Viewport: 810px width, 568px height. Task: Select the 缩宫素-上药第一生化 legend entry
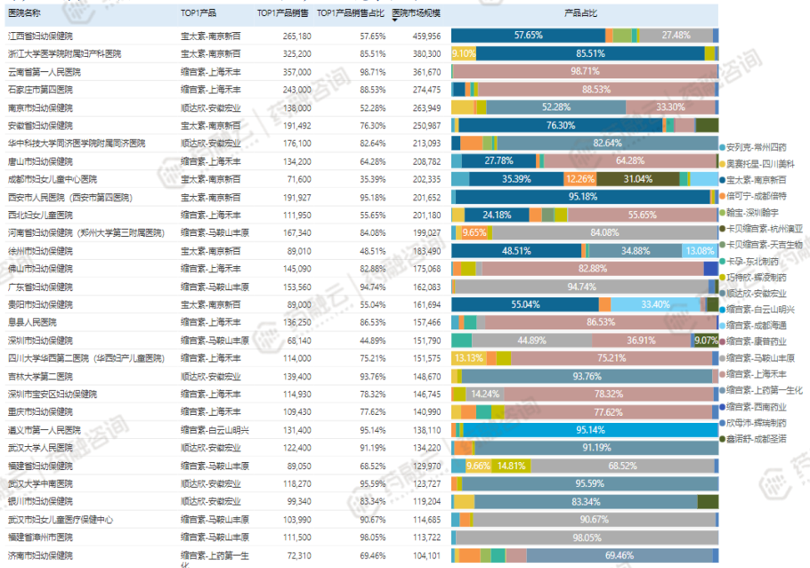click(761, 390)
